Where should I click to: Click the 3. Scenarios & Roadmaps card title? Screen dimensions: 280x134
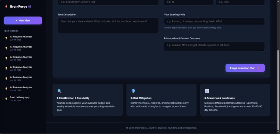(220, 98)
